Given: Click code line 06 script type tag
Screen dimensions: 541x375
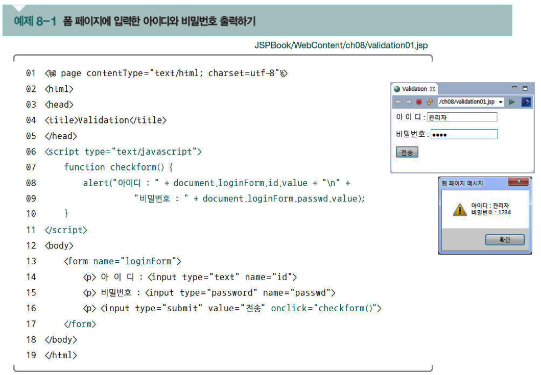Looking at the screenshot, I should click(123, 152).
